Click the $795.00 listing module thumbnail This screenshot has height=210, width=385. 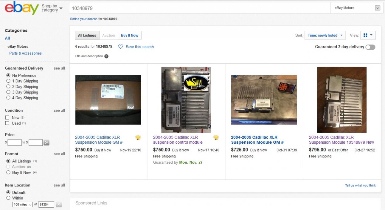click(x=342, y=100)
